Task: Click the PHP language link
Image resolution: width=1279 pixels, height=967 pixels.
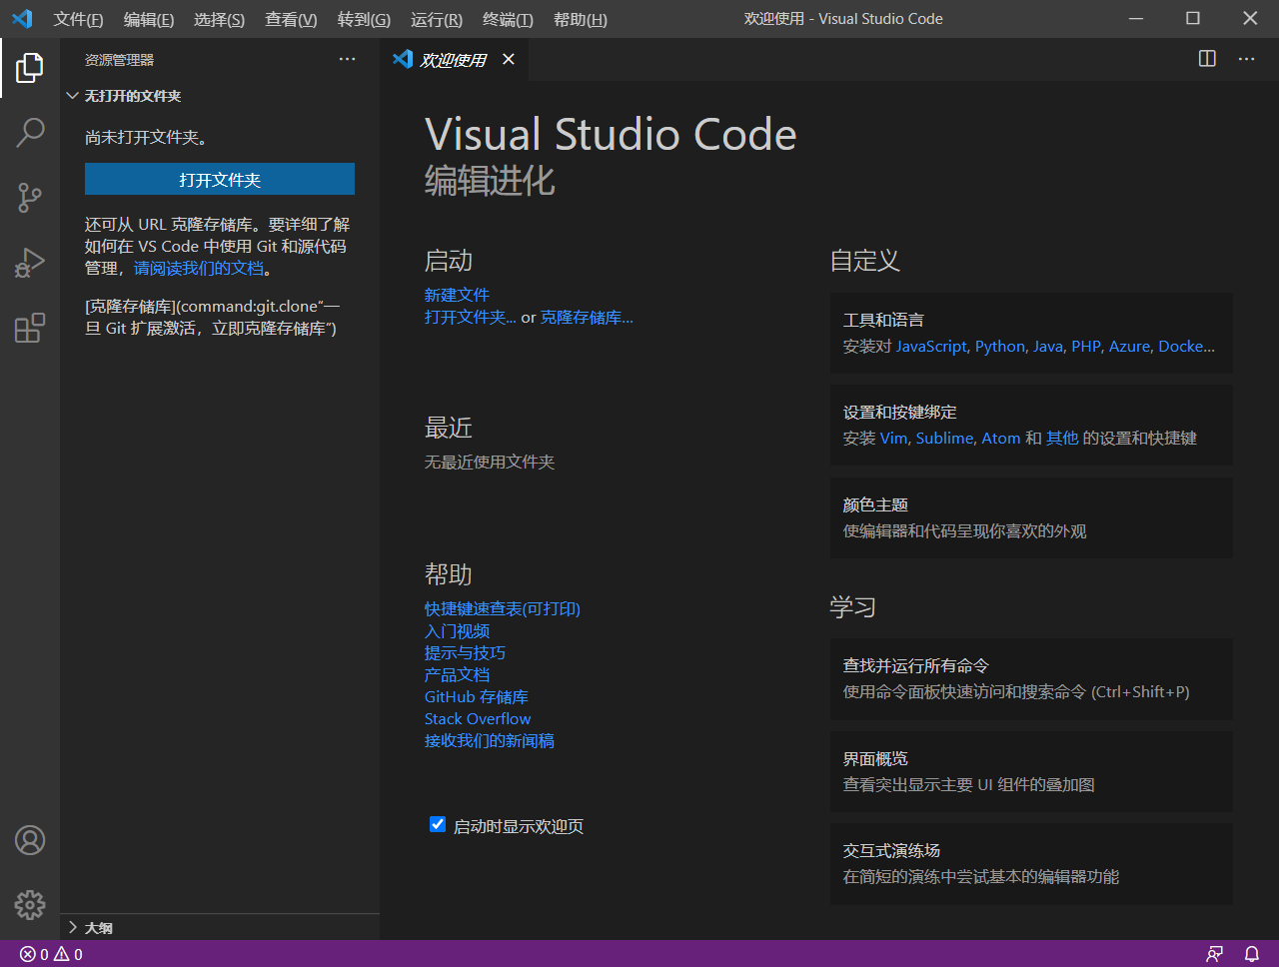Action: click(x=1085, y=346)
